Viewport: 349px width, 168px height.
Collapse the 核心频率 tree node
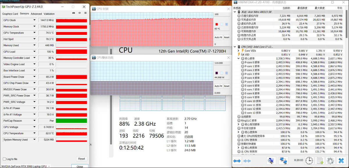239,59
